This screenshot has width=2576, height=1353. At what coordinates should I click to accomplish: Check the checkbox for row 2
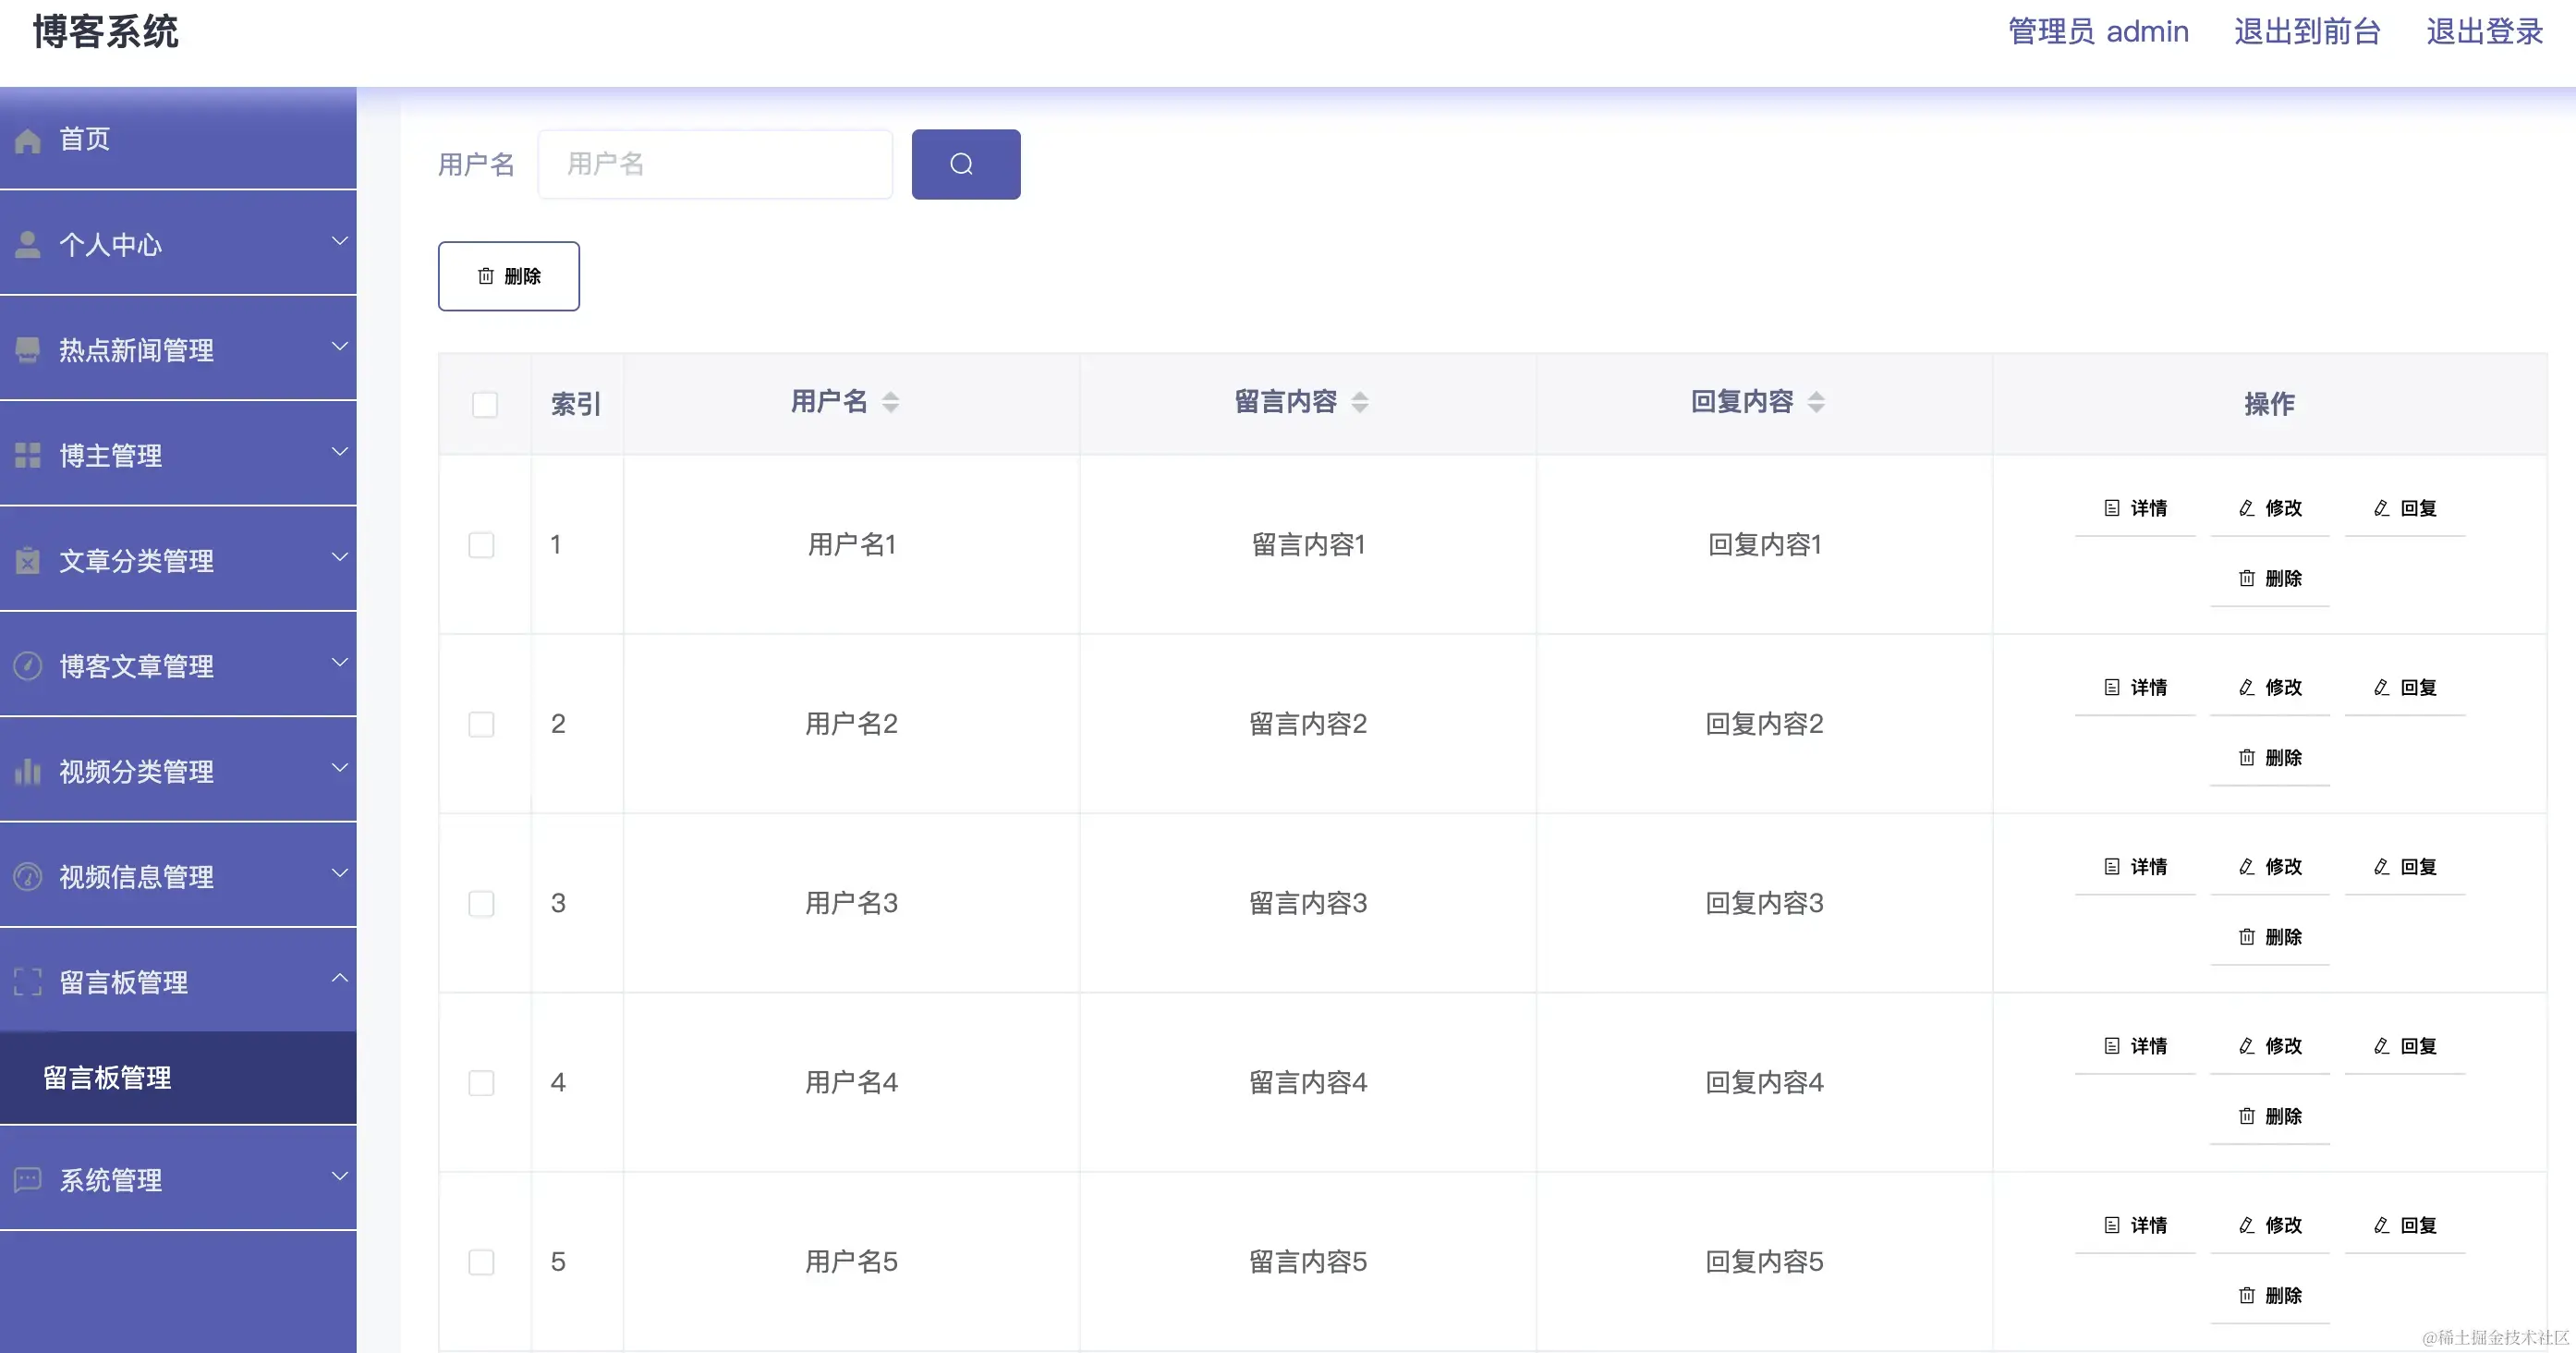click(482, 724)
